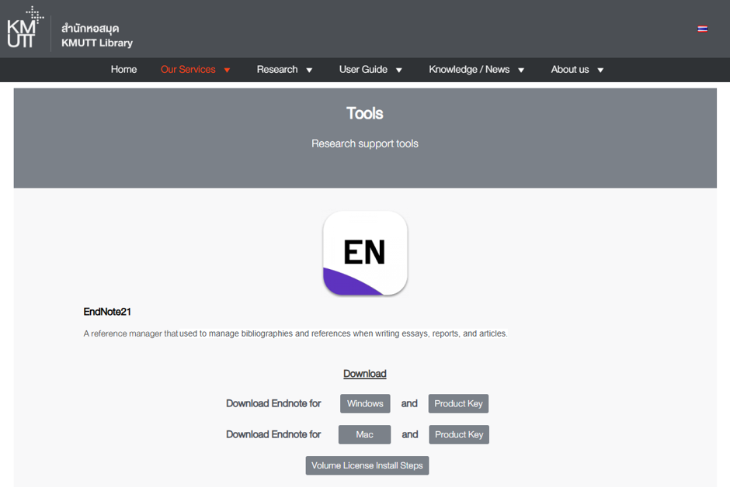Screen dimensions: 730x487
Task: Download EndNote for Windows
Action: click(365, 403)
